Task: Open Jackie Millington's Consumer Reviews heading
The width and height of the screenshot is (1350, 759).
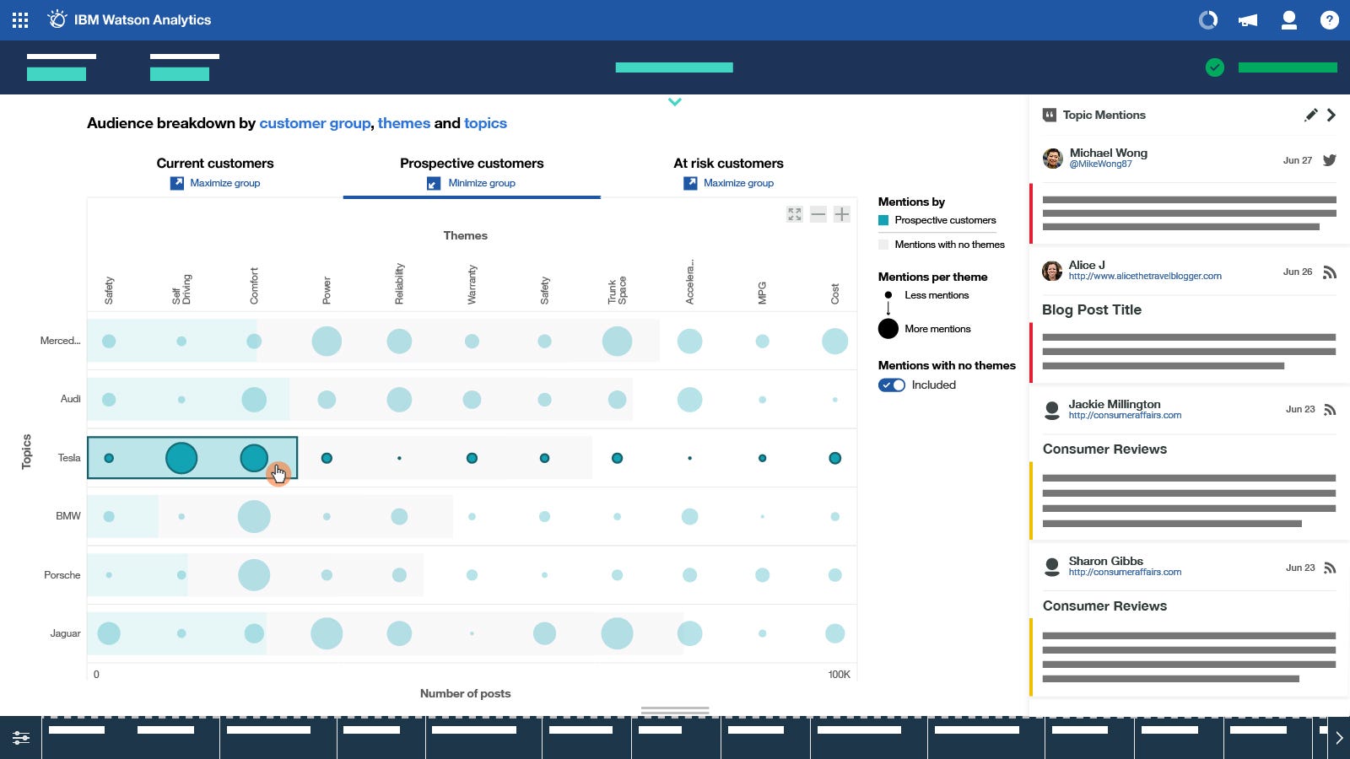Action: point(1104,449)
